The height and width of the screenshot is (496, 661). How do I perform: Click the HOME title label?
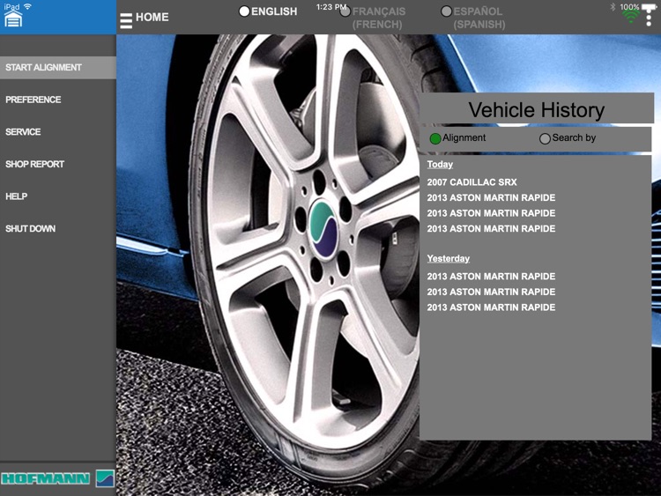pyautogui.click(x=152, y=18)
